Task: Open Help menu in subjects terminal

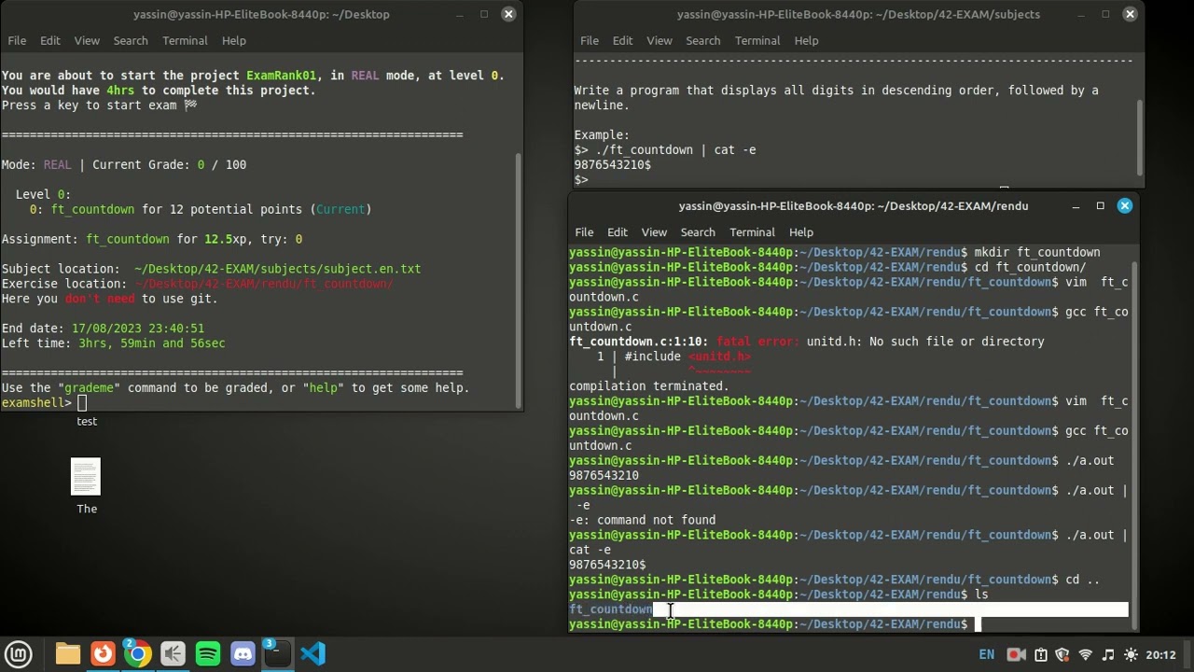Action: tap(806, 41)
